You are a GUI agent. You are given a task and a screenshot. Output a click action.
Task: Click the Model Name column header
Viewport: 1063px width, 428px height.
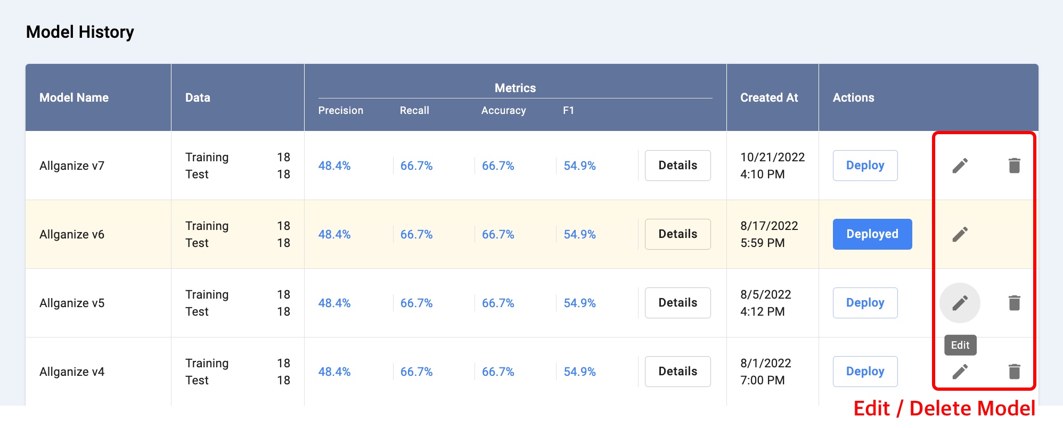pyautogui.click(x=74, y=98)
